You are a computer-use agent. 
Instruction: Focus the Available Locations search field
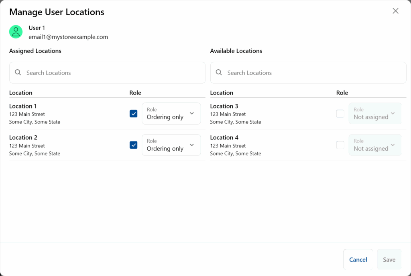click(x=313, y=73)
